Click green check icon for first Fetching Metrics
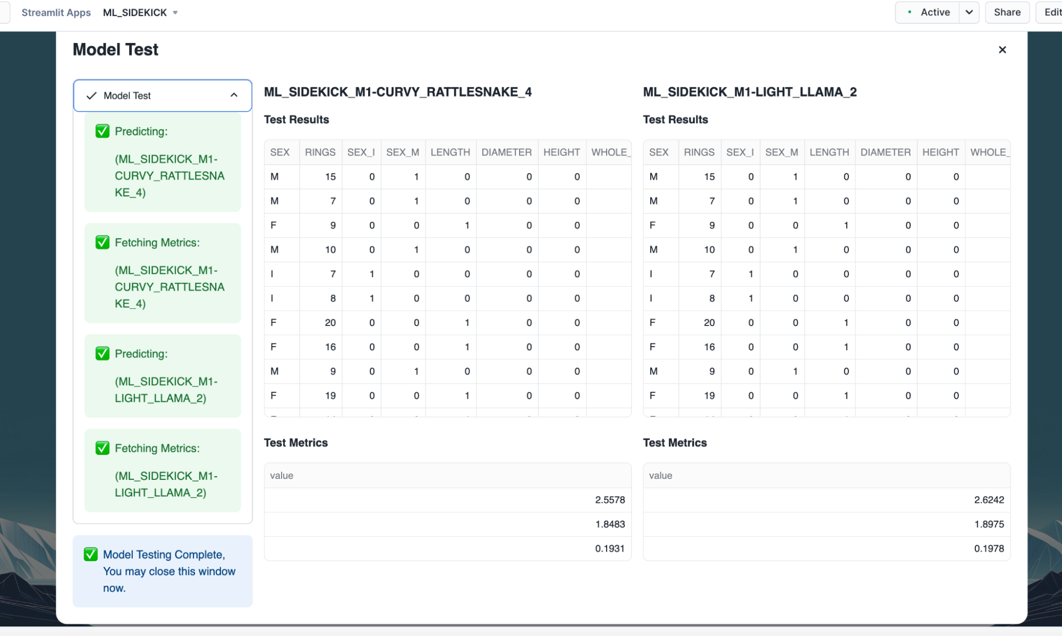The width and height of the screenshot is (1062, 636). [x=103, y=243]
